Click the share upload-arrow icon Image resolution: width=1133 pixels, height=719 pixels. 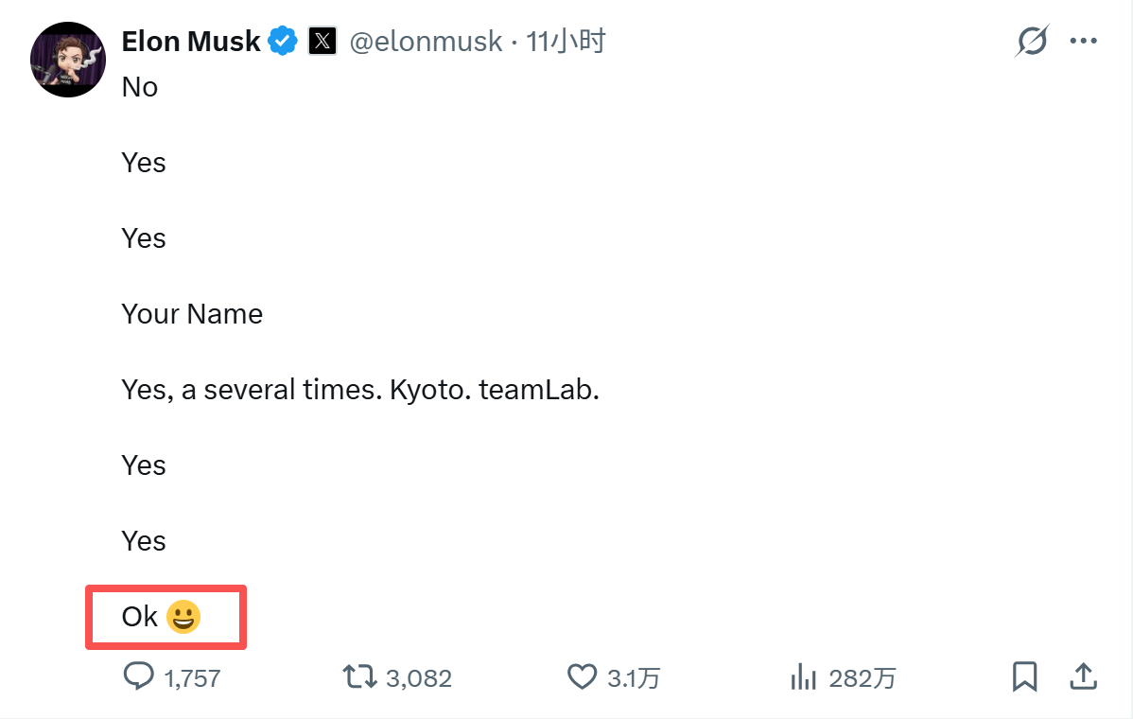coord(1083,676)
